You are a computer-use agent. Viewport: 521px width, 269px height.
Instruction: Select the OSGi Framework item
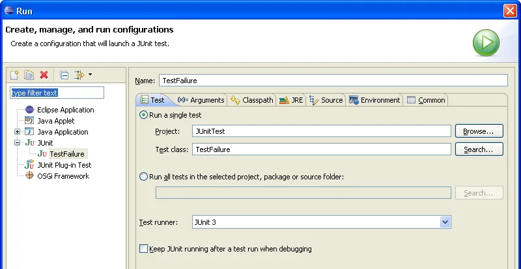coord(63,176)
